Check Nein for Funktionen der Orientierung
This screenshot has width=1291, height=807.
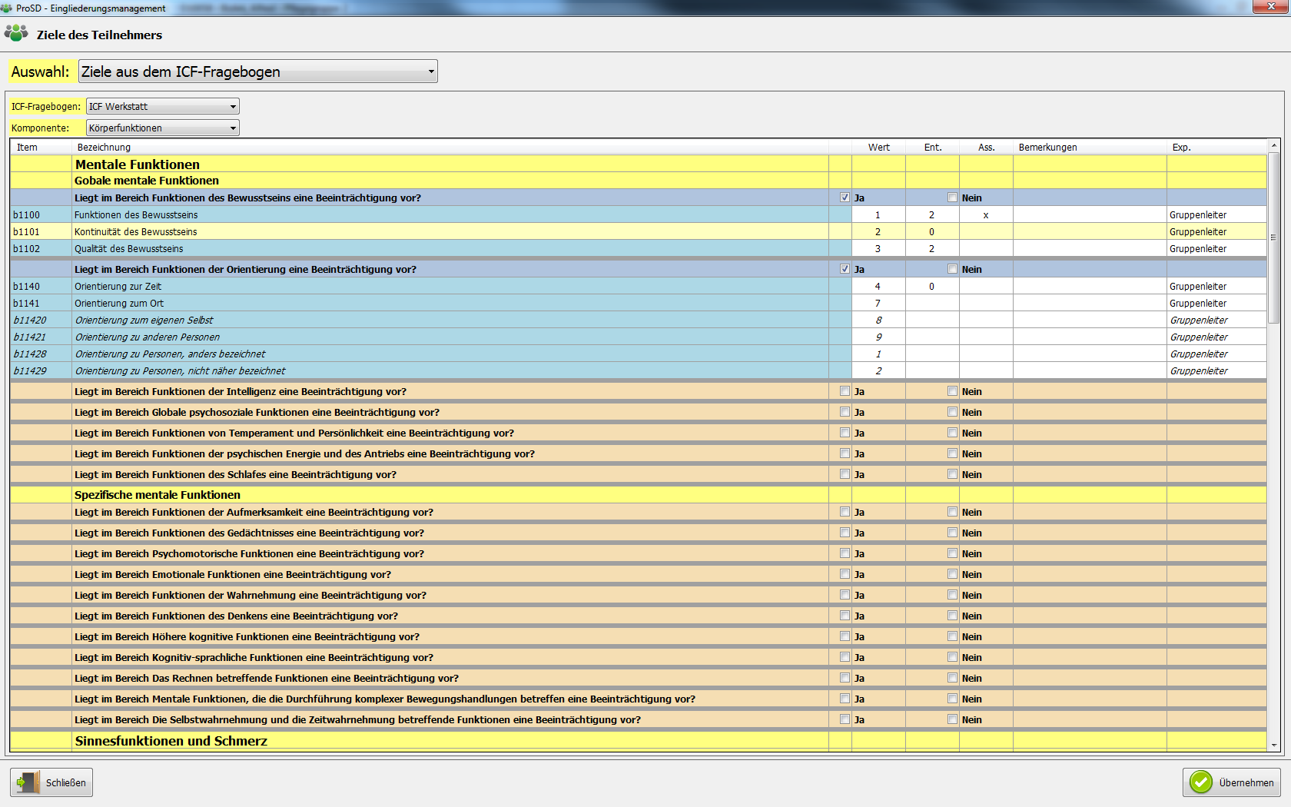click(952, 269)
